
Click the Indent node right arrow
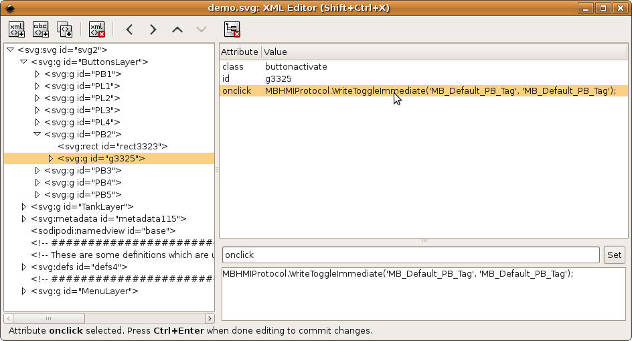153,29
